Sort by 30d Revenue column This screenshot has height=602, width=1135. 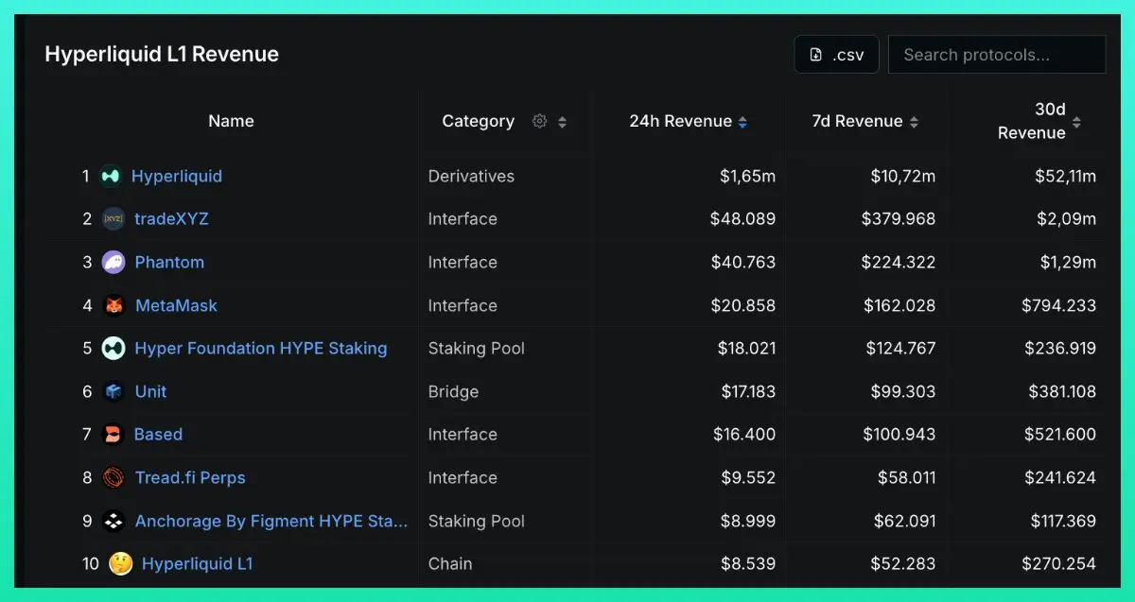click(1076, 121)
